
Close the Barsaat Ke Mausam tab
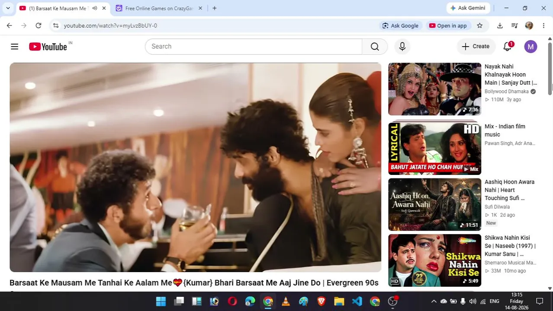click(x=104, y=8)
